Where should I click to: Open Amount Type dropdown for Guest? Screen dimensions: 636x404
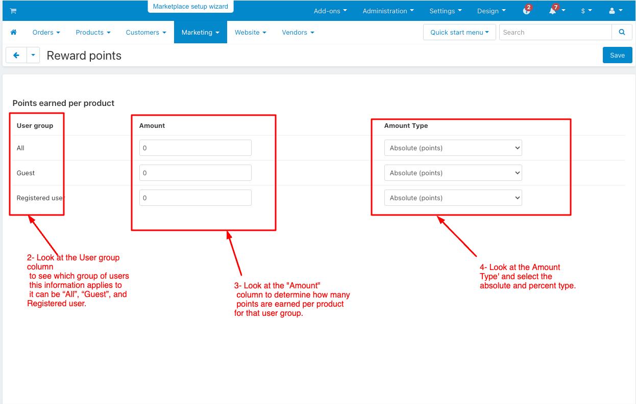(x=453, y=173)
